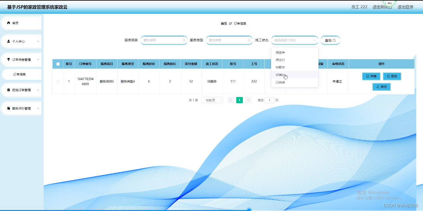Select 待确认 from the status list
Image resolution: width=423 pixels, height=211 pixels.
click(x=280, y=75)
